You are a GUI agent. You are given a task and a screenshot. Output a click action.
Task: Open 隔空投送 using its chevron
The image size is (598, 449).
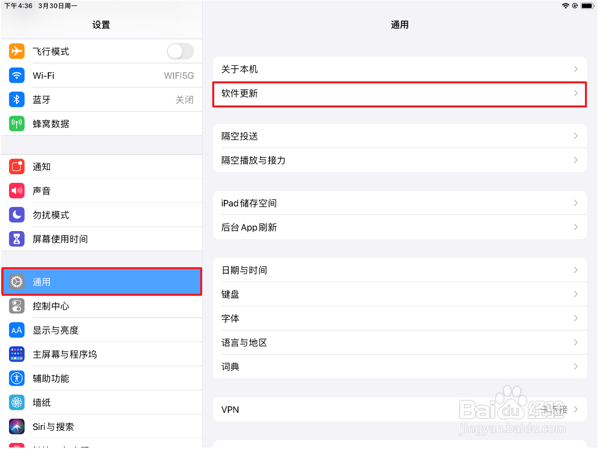[576, 136]
